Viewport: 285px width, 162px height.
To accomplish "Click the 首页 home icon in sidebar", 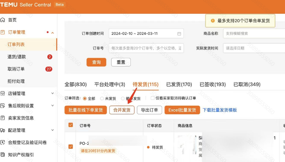I will [x=3, y=20].
